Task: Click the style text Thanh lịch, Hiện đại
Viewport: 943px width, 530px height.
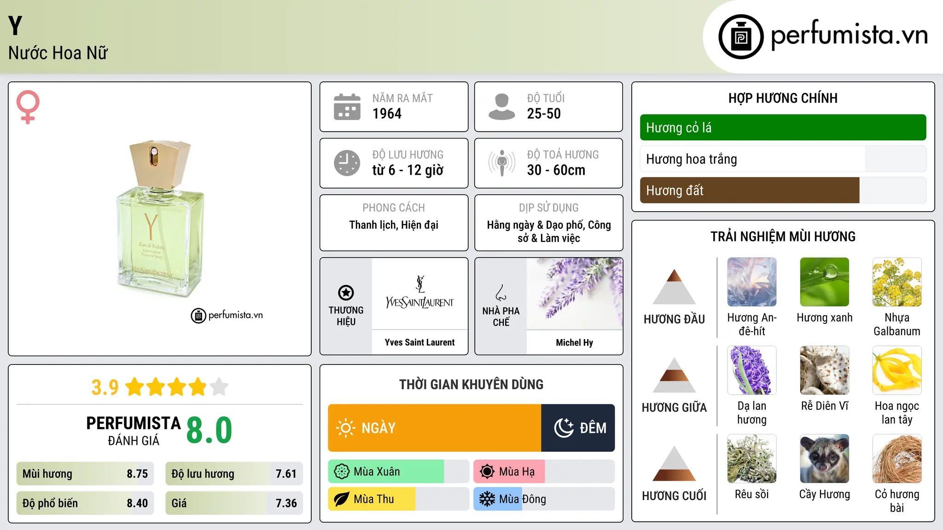Action: click(394, 225)
